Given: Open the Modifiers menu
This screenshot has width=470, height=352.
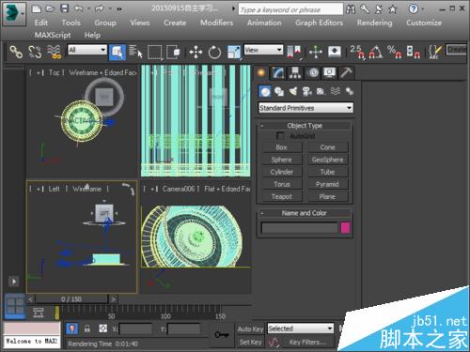Looking at the screenshot, I should click(216, 23).
